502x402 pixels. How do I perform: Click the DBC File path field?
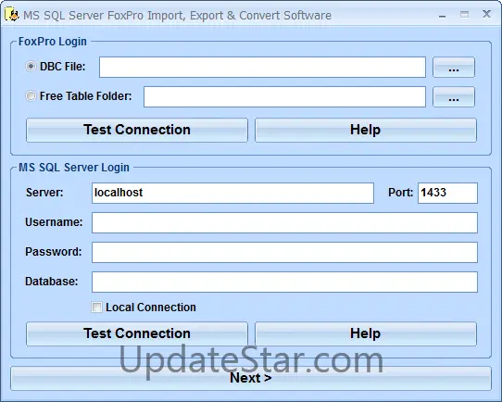pyautogui.click(x=262, y=68)
